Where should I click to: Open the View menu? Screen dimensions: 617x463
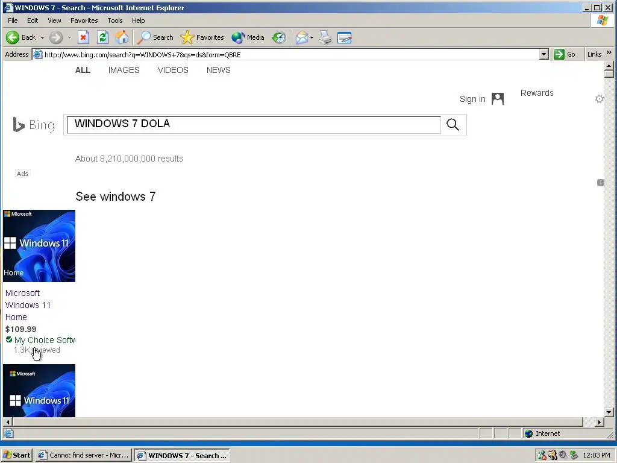(54, 20)
